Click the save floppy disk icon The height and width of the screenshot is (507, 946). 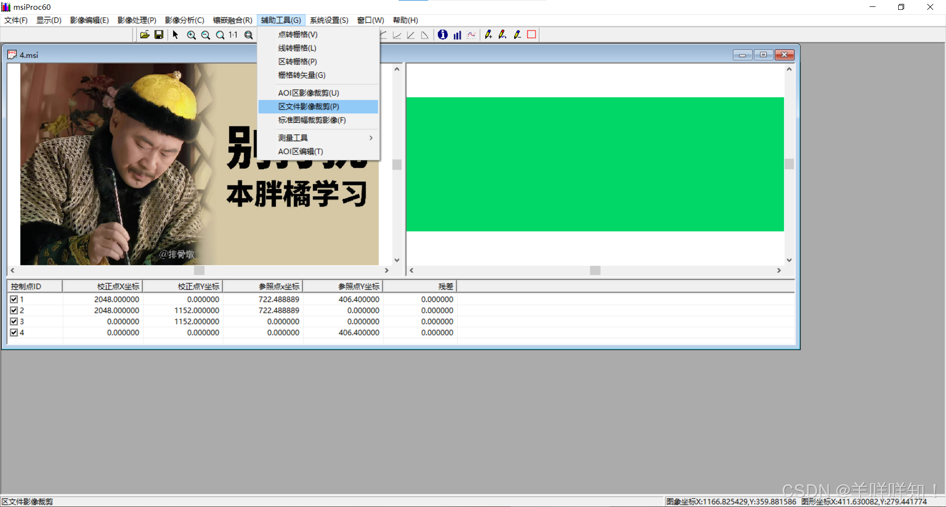[159, 35]
